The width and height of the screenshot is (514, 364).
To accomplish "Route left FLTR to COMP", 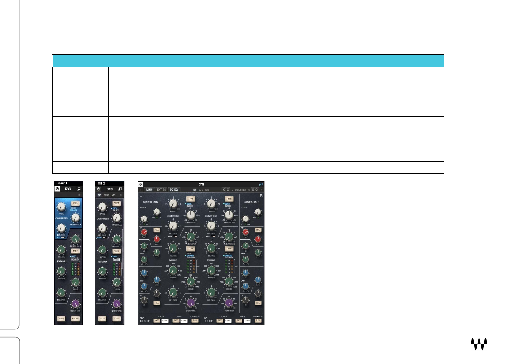I will click(x=165, y=320).
